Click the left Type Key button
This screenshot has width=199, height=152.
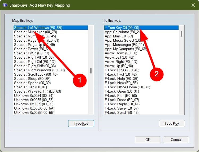tap(81, 123)
